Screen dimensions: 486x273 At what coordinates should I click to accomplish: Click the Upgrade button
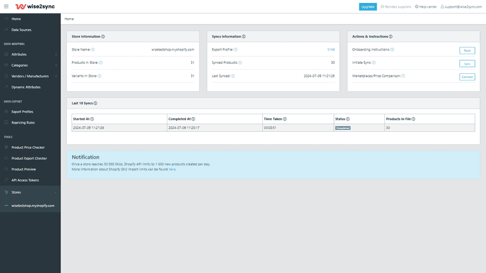pos(368,6)
